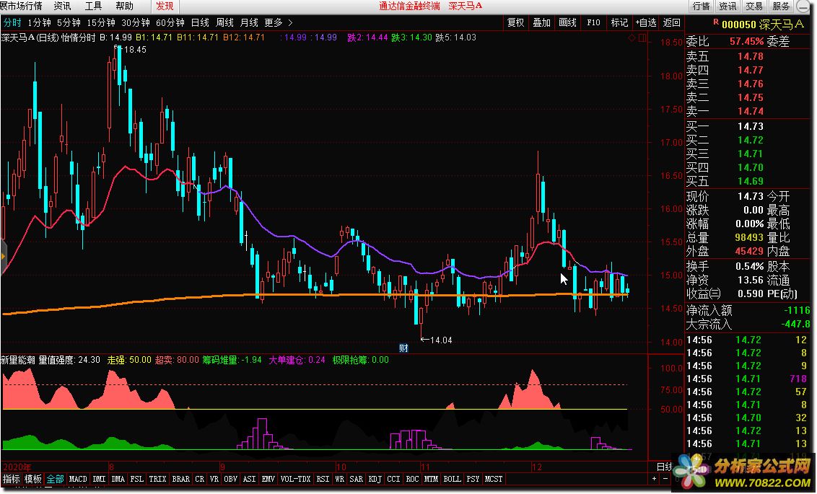Click the R marker beside stock code 000050
Screen dimensions: 817x494
[716, 22]
